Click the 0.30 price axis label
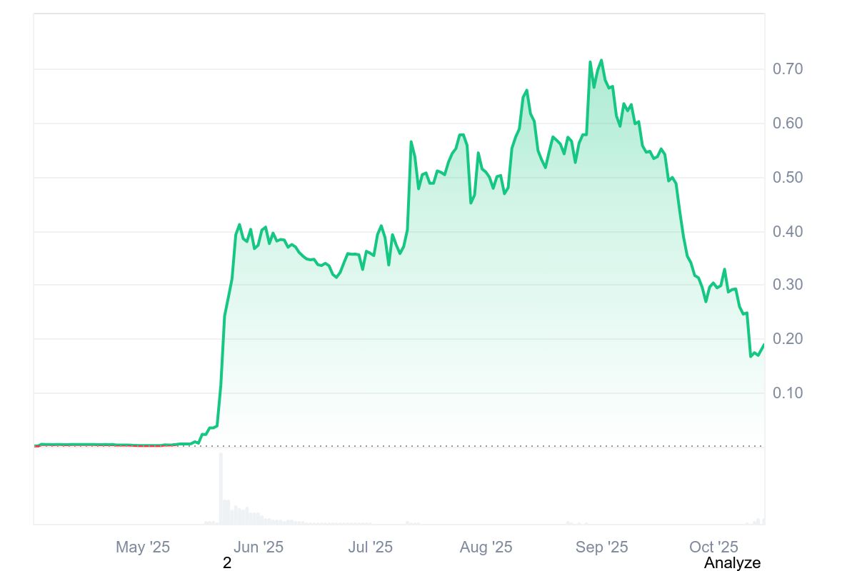Screen dimensions: 857x571 (x=788, y=285)
